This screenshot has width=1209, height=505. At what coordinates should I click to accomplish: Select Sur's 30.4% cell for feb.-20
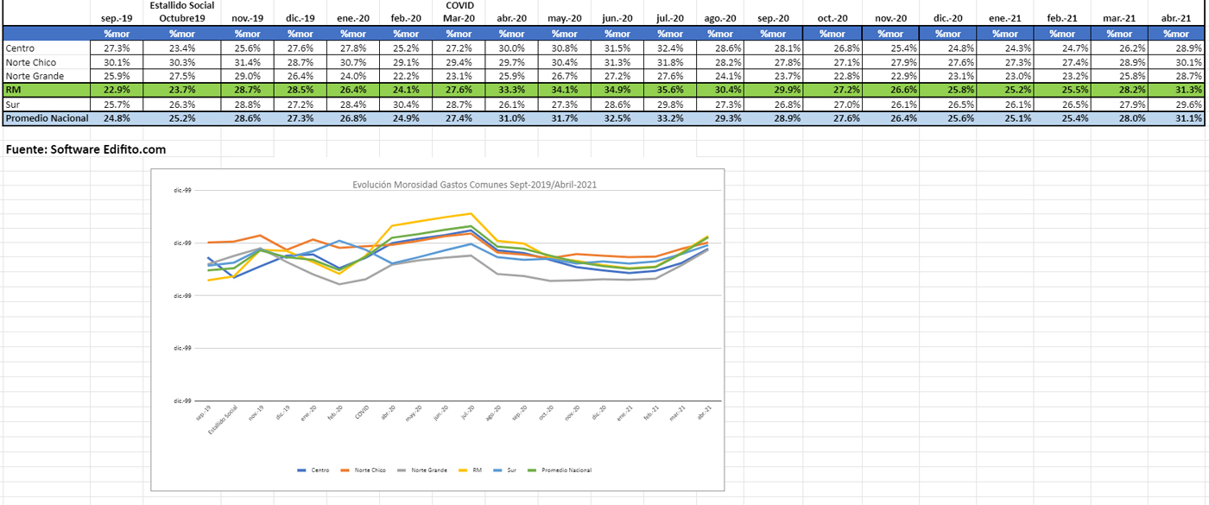405,104
